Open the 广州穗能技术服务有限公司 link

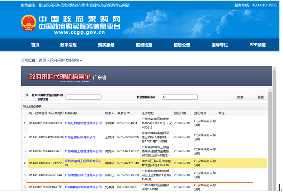tap(83, 187)
